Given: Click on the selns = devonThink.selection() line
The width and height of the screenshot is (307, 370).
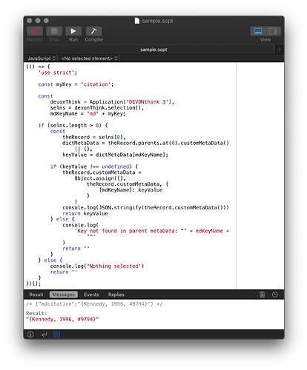Looking at the screenshot, I should click(x=97, y=108).
